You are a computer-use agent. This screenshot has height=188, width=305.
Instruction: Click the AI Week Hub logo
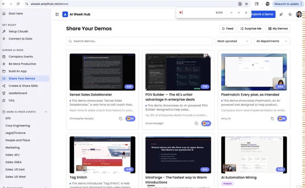[x=65, y=14]
